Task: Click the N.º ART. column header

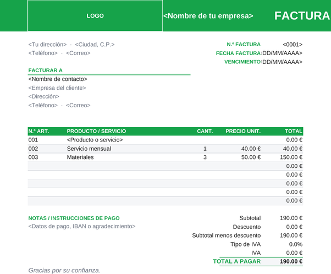Action: [x=38, y=131]
